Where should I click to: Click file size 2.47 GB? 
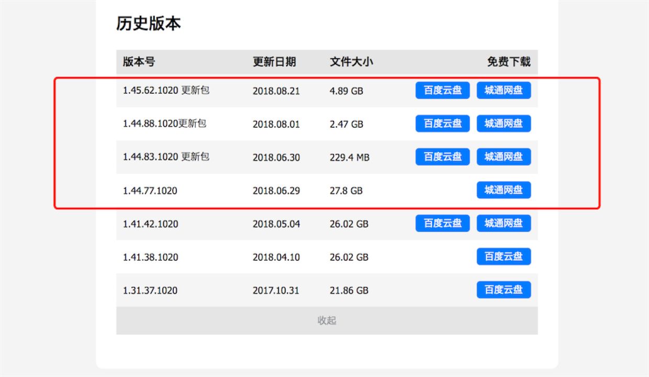[346, 124]
